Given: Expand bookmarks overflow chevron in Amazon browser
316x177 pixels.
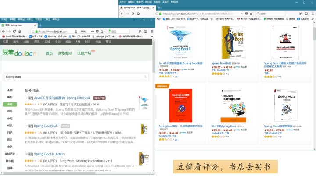Looking at the screenshot, I should coord(313,19).
